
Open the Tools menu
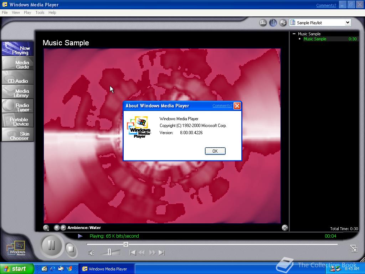tap(40, 12)
